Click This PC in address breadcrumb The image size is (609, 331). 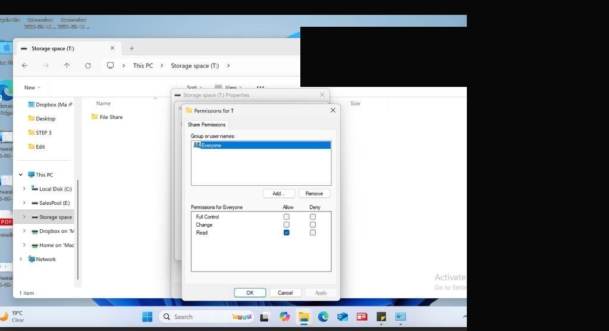(x=143, y=65)
